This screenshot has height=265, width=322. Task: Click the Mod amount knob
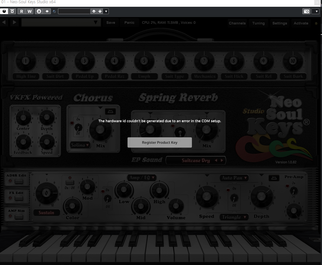click(x=87, y=187)
